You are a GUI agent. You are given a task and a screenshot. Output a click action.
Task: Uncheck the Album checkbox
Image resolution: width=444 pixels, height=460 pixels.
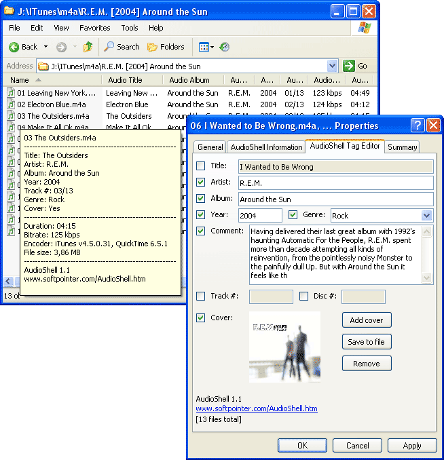[200, 199]
